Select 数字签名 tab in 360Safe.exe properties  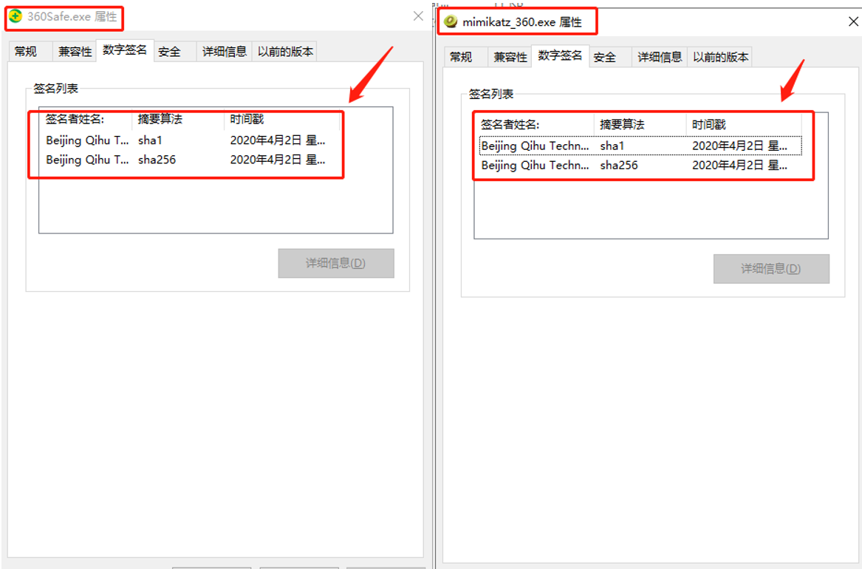pyautogui.click(x=125, y=50)
